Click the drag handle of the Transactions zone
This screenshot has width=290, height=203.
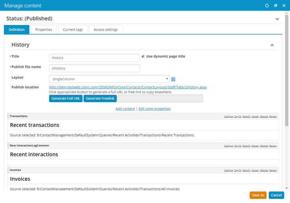[x=8, y=116]
